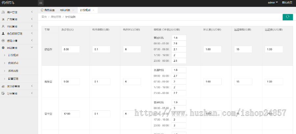Click the 提现申请 yen icon in the sidebar
The image size is (296, 134).
point(3,41)
